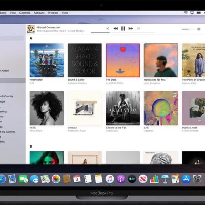205x205 pixels.
Task: Click the now playing Missed Connection artwork
Action: point(31,29)
